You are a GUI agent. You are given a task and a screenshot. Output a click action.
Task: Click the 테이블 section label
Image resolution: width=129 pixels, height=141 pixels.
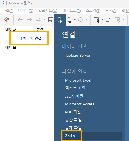coord(11,48)
